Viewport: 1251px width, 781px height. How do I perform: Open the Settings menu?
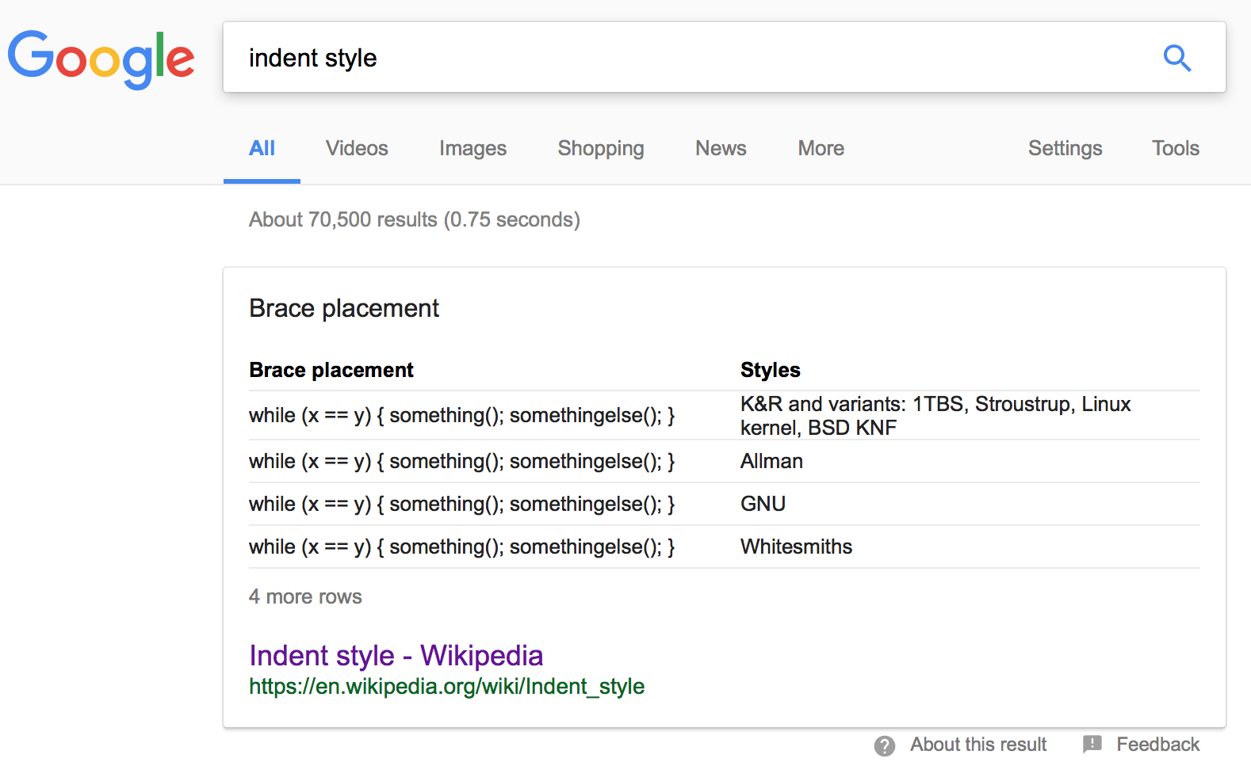pyautogui.click(x=1065, y=148)
